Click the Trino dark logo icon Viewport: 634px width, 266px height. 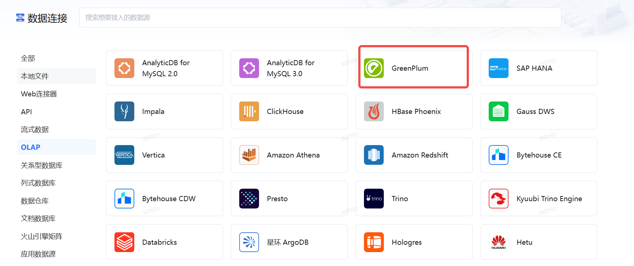374,199
